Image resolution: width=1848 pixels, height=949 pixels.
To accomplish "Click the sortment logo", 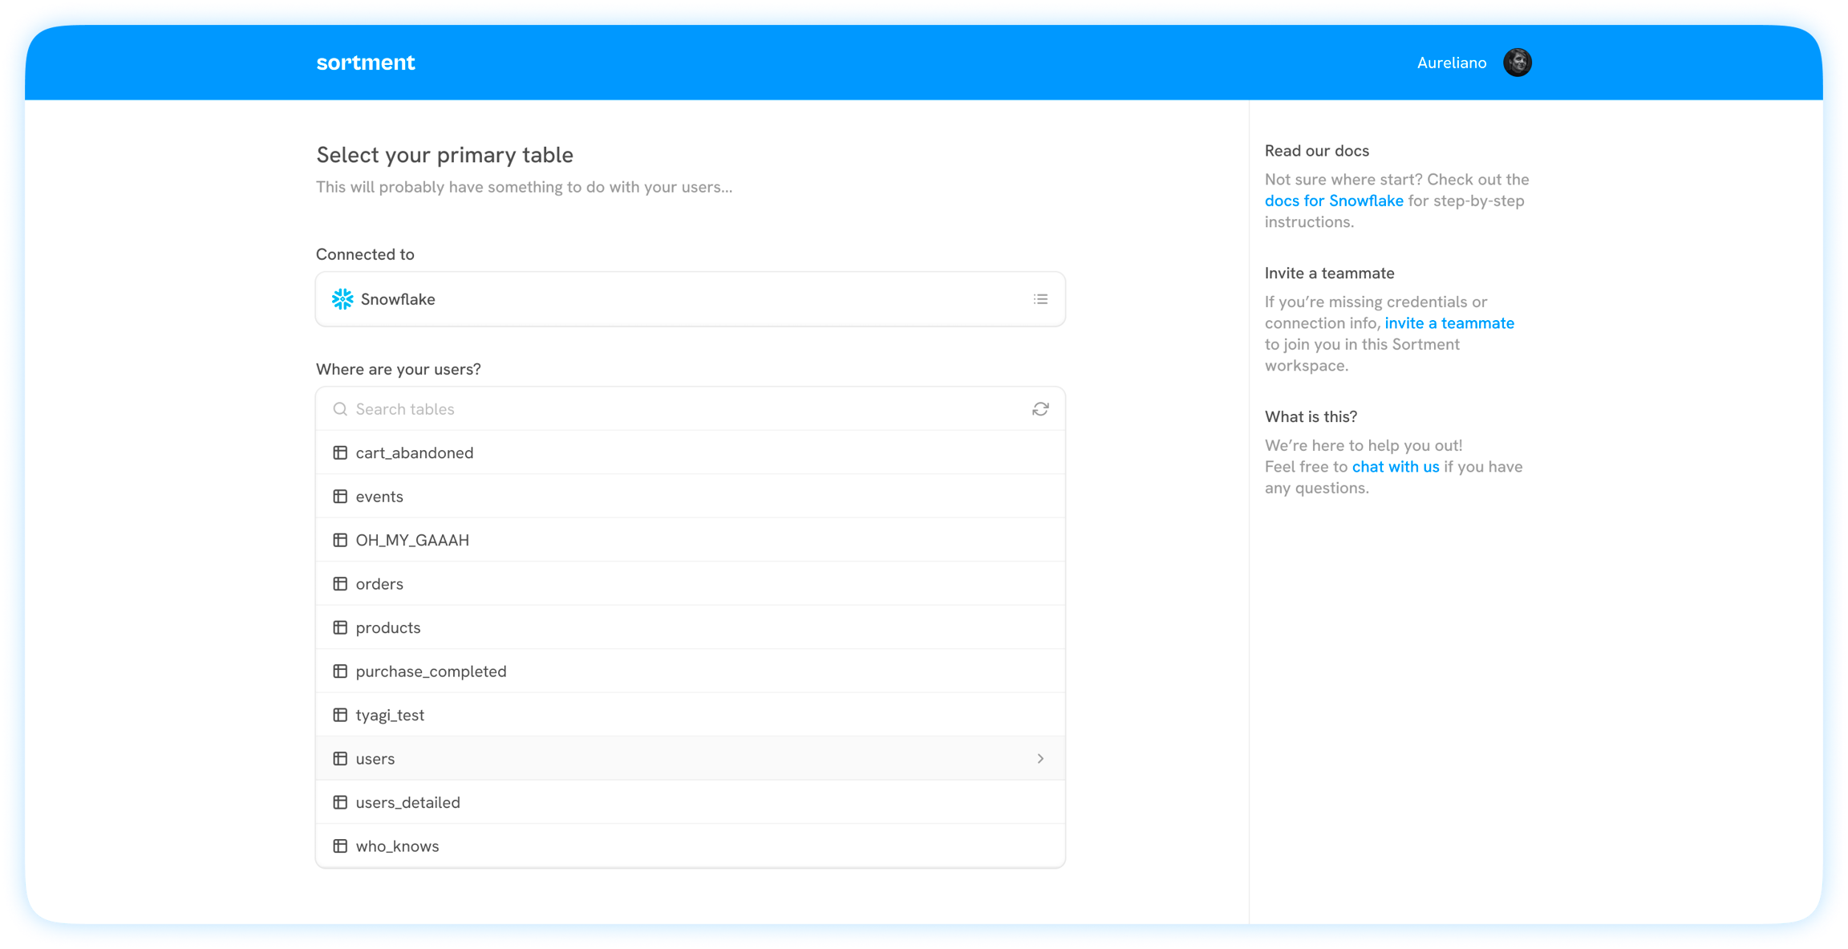I will (x=366, y=63).
